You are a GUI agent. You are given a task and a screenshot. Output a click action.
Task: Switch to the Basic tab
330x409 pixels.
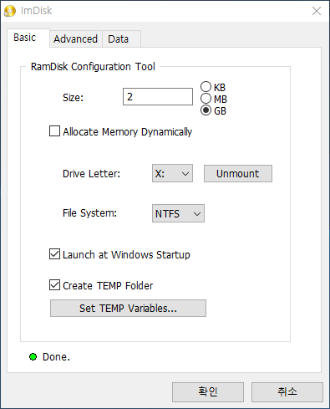point(28,38)
